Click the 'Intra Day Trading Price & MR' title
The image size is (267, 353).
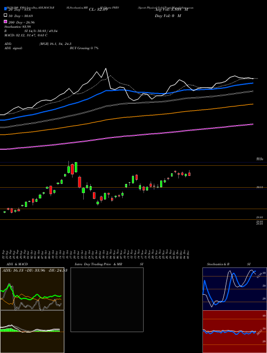(98, 264)
